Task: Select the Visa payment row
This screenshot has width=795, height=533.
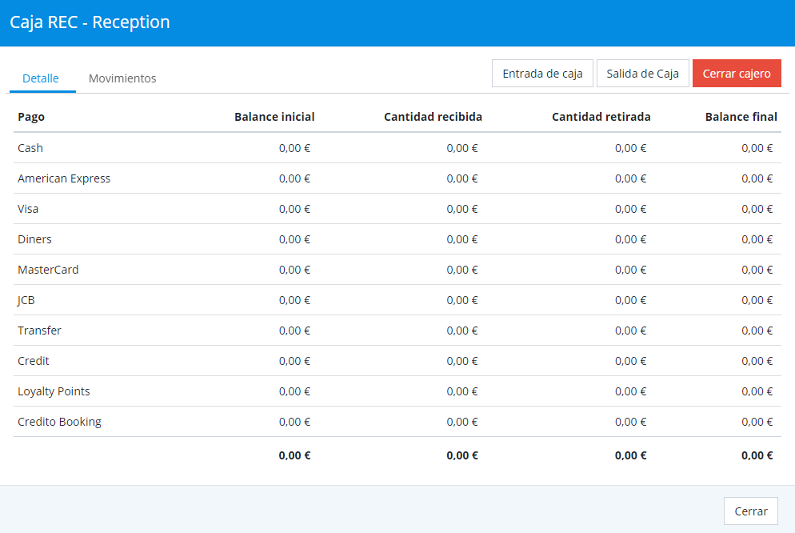Action: coord(28,209)
